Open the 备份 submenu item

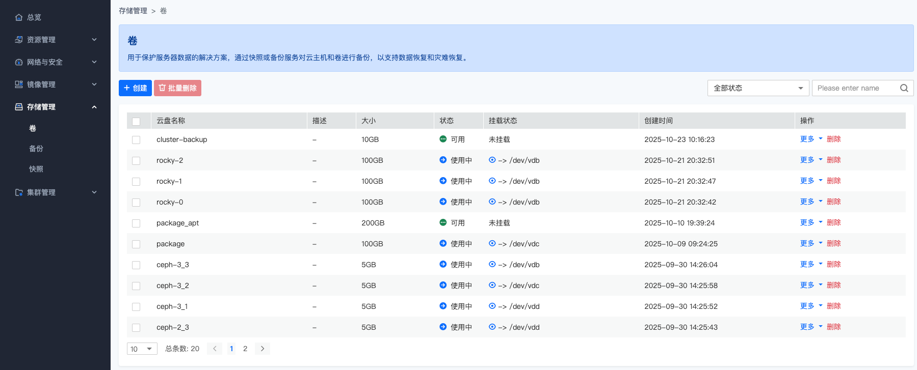pyautogui.click(x=36, y=149)
